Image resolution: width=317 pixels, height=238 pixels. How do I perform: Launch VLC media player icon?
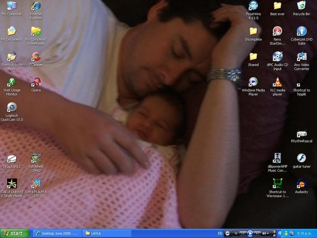tap(277, 82)
